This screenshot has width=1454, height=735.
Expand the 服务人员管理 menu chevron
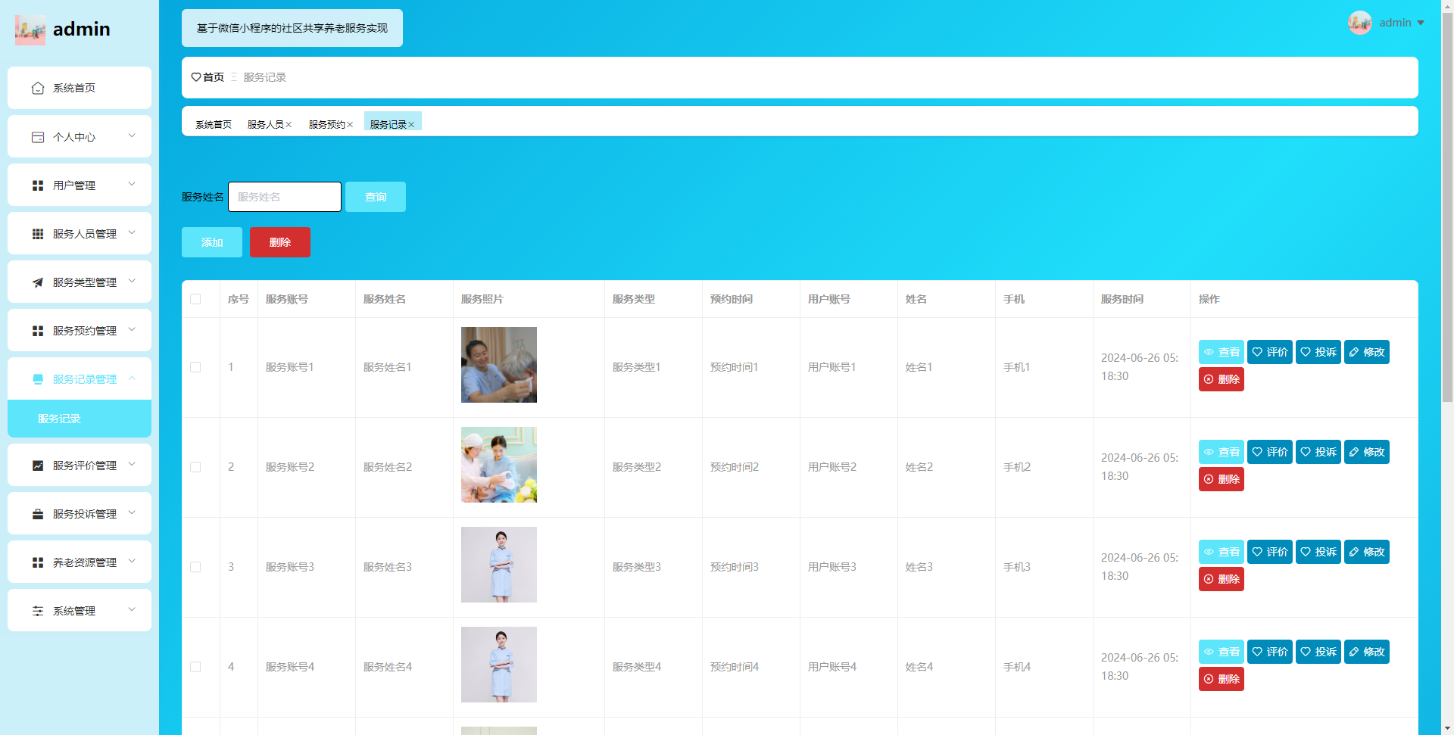[132, 233]
